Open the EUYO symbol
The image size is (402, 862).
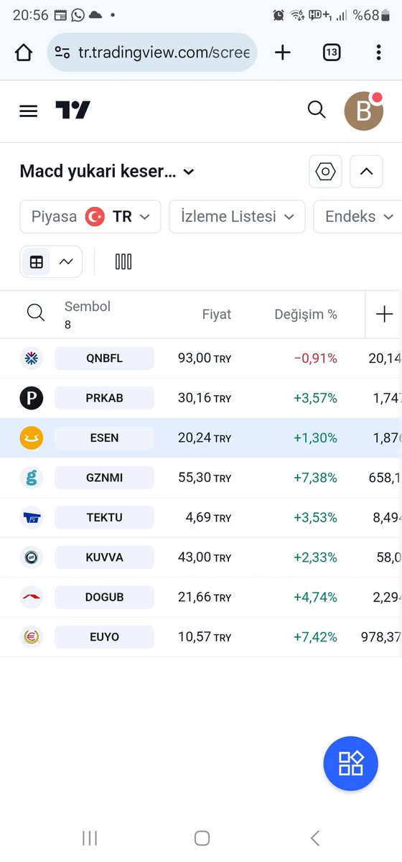pos(104,636)
